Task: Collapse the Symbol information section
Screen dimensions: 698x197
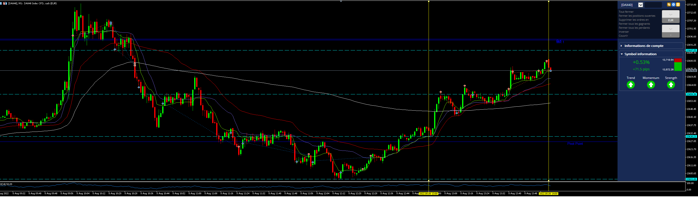Action: tap(651, 54)
